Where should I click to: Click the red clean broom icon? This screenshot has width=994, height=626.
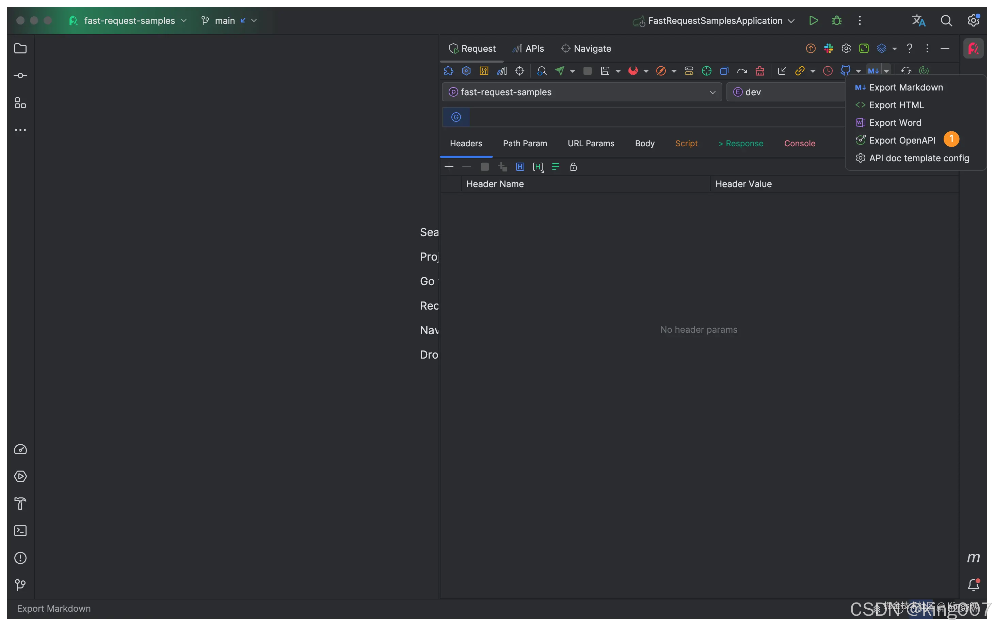click(759, 71)
